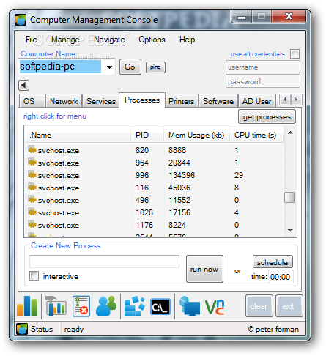Launch the C:\ command prompt icon
This screenshot has height=356, width=326.
point(160,307)
